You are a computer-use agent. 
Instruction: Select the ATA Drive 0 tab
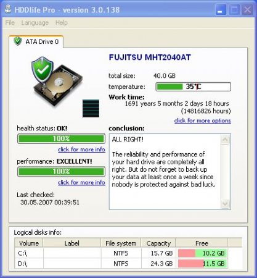[36, 41]
